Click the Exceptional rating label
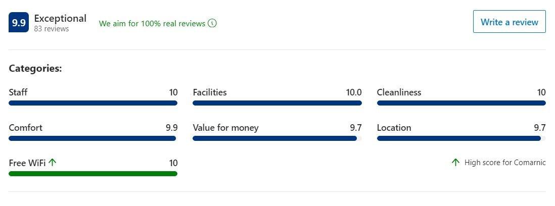 coord(60,18)
